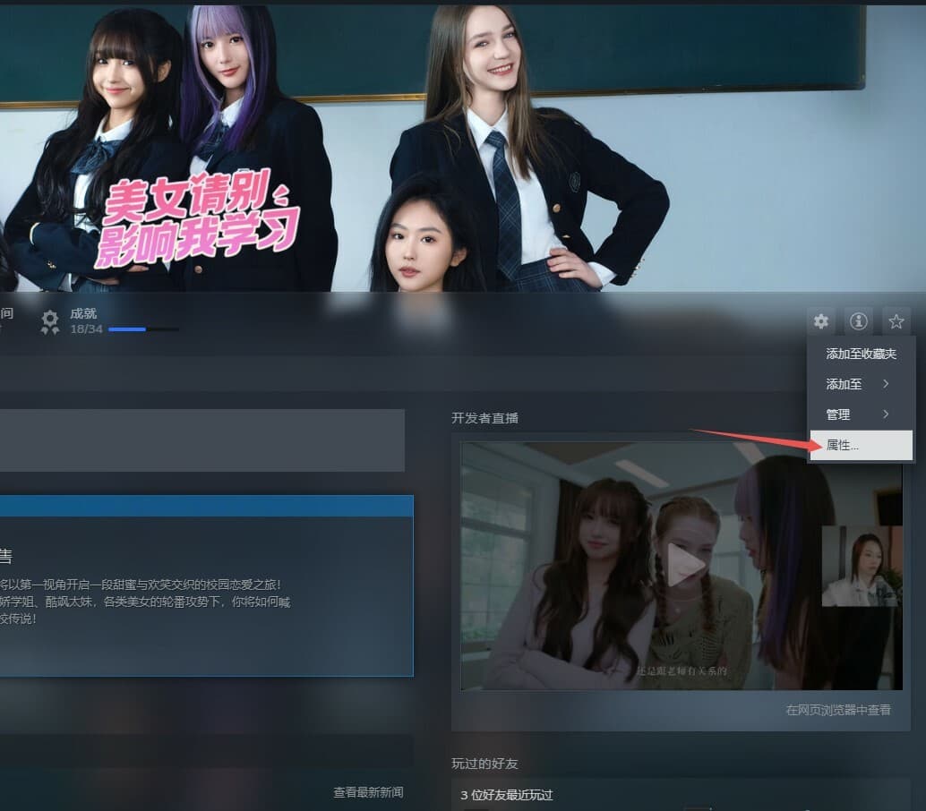Select 添加至收藏夹 menu entry
The width and height of the screenshot is (926, 811).
point(861,354)
